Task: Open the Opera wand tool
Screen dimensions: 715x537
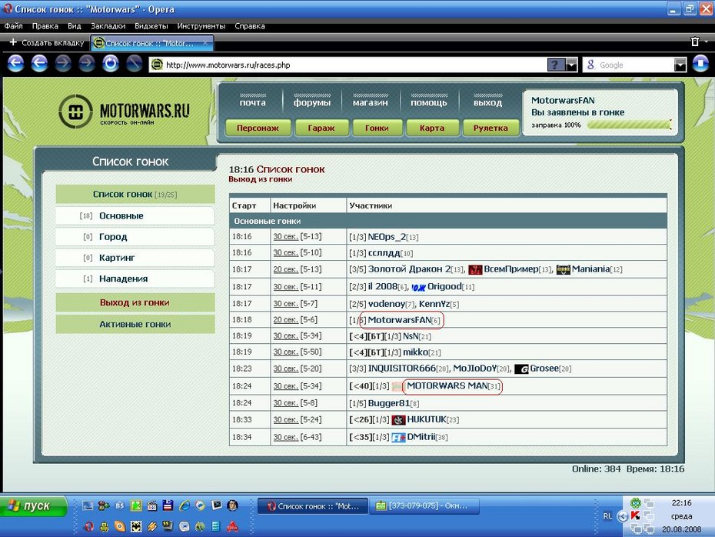Action: [x=134, y=63]
